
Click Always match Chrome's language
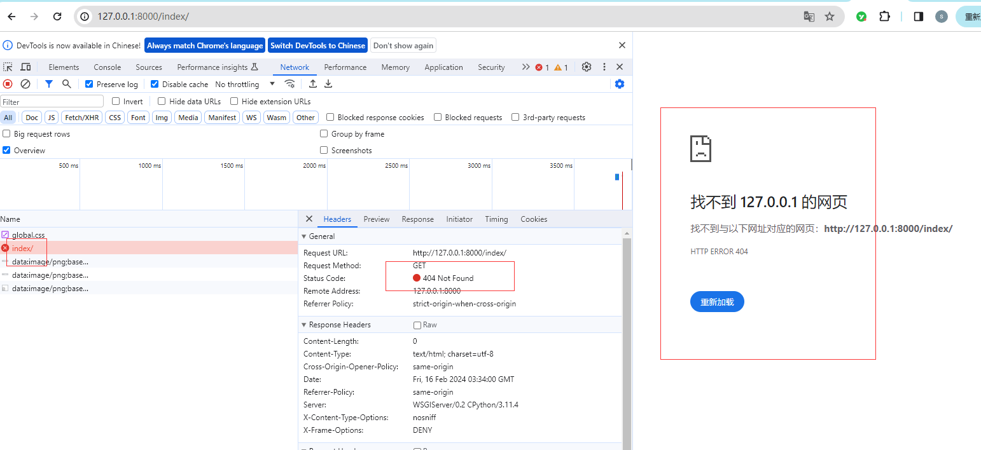(x=205, y=45)
